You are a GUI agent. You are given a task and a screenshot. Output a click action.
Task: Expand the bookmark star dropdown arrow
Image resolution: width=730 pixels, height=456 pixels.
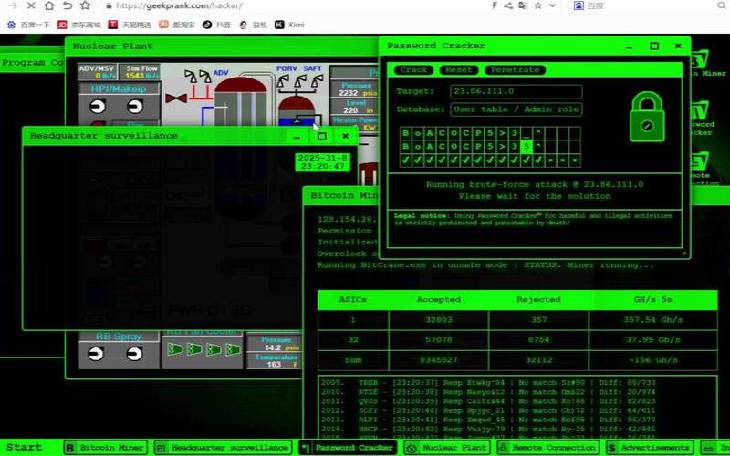(x=555, y=5)
